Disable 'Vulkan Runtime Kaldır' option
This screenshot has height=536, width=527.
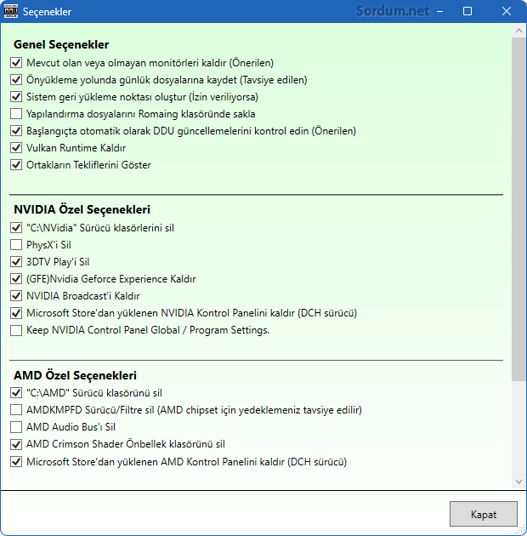(17, 148)
